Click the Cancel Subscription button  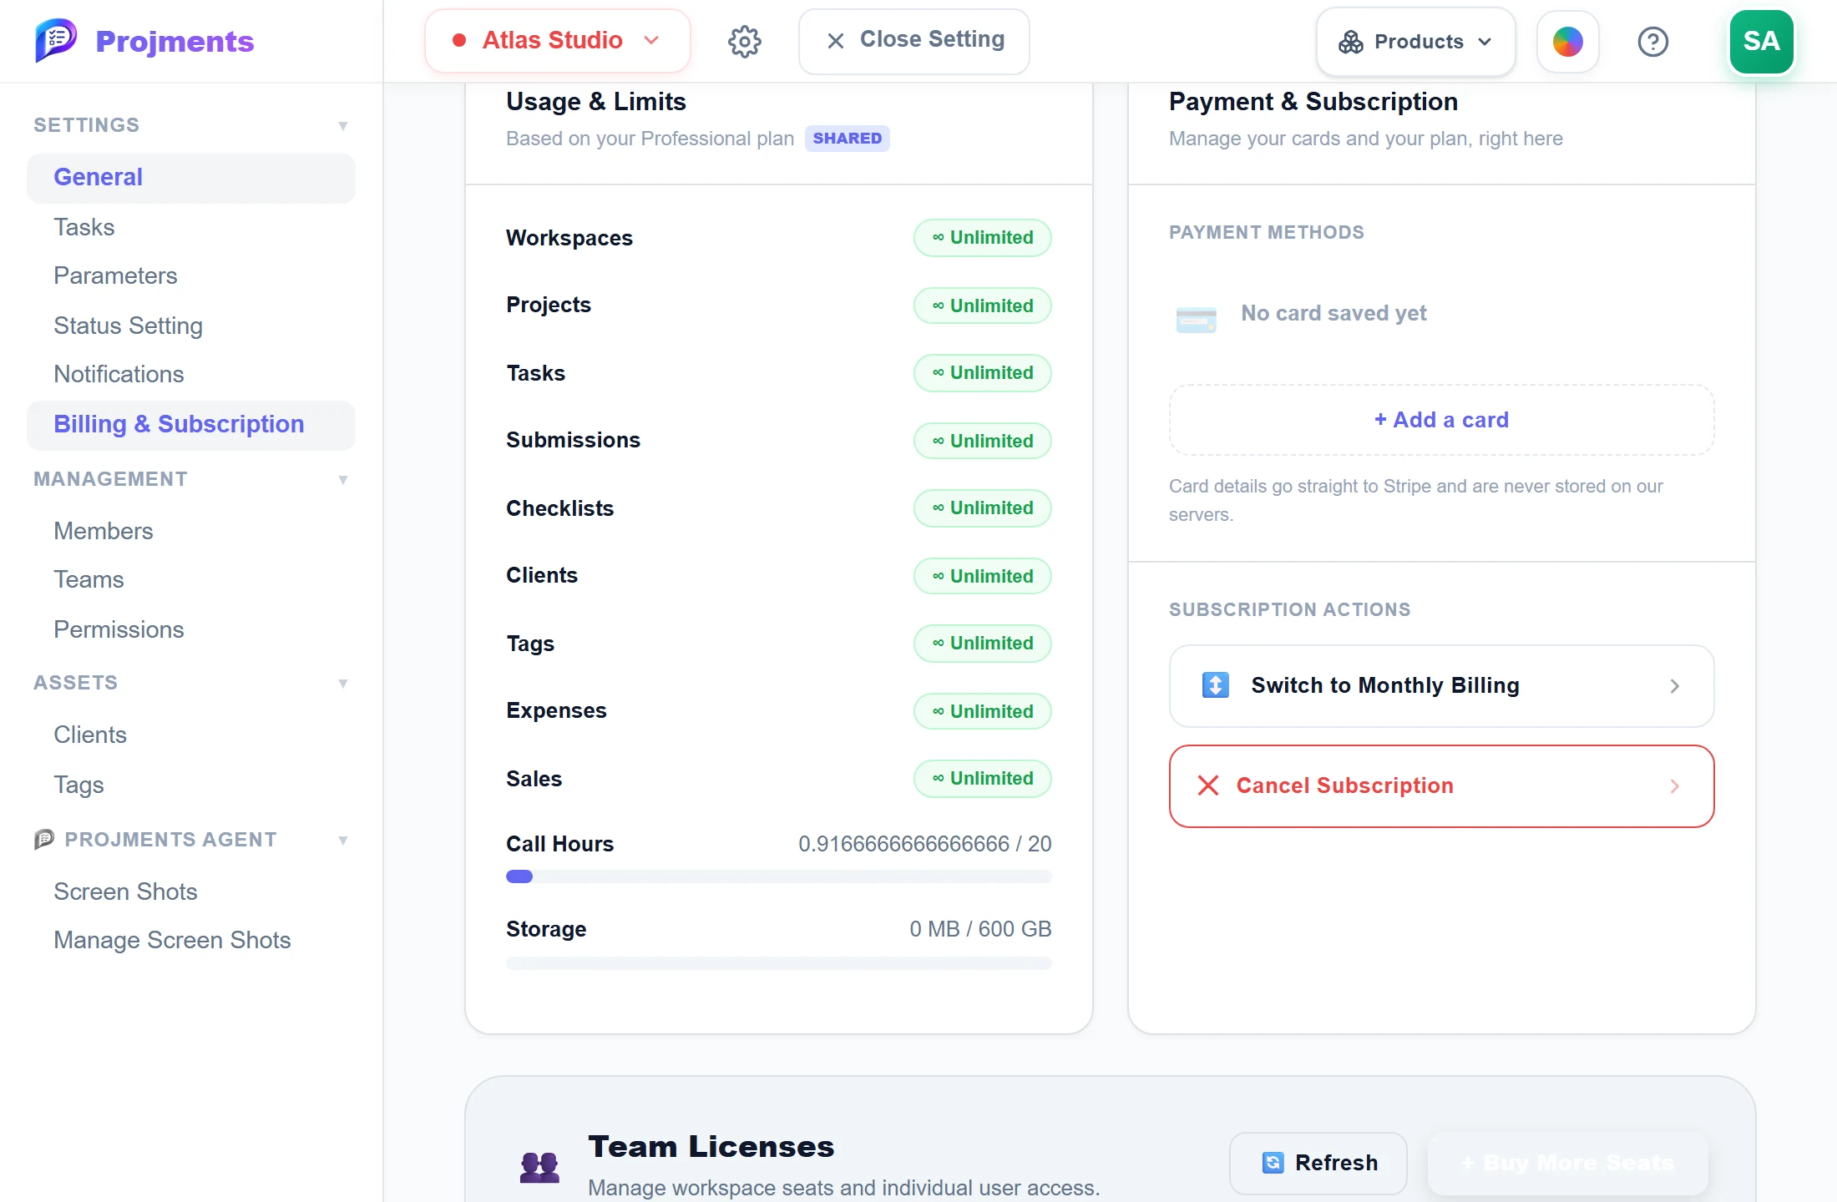click(x=1441, y=785)
